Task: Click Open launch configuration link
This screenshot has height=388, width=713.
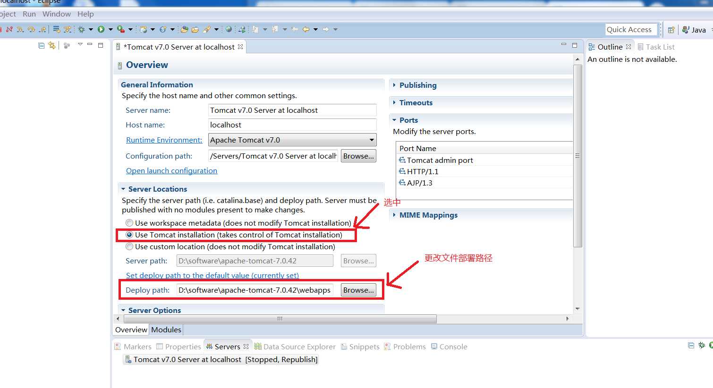Action: [171, 170]
